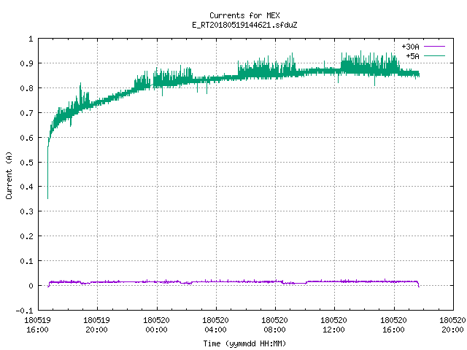Click the y-axis tick label '0'
This screenshot has width=467, height=350.
(x=31, y=286)
